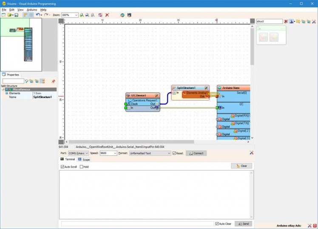
Task: Disable the Auto Scroll checkbox
Action: tap(63, 167)
